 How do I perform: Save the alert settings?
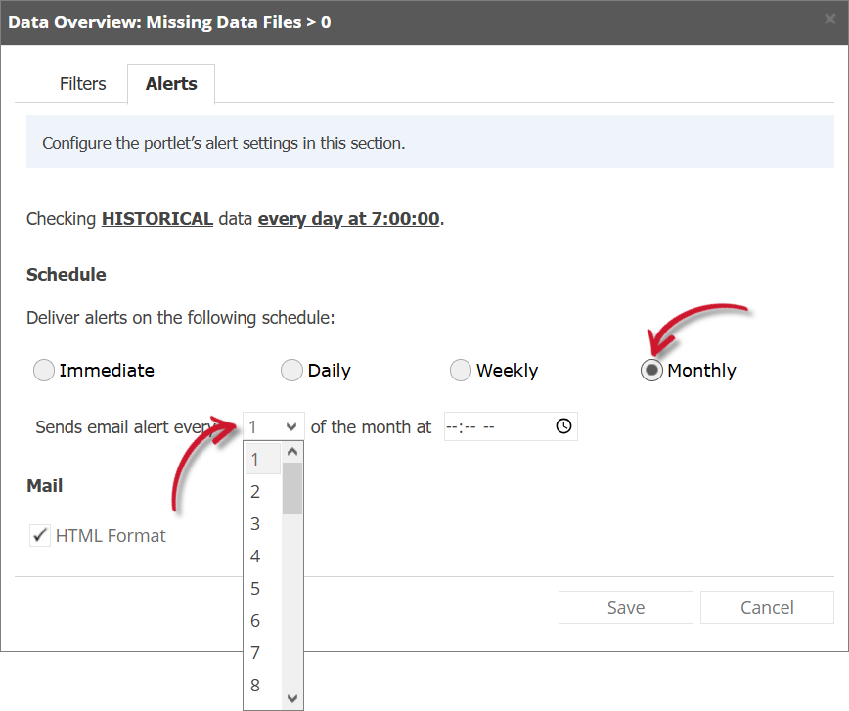click(x=625, y=607)
